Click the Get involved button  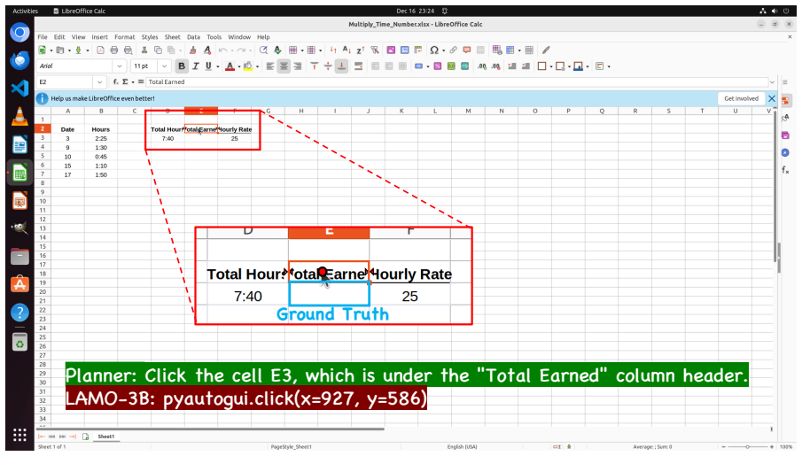(741, 98)
